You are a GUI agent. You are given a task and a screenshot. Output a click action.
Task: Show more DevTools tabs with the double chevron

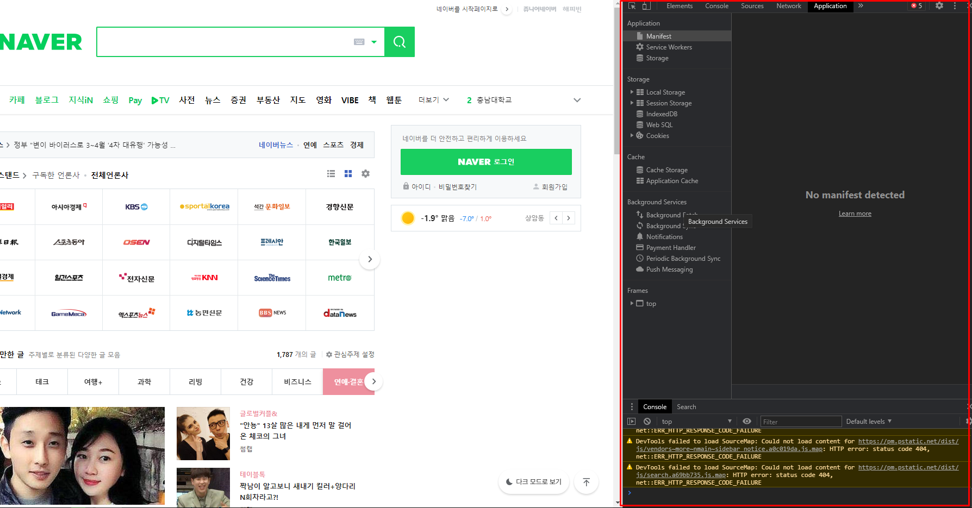861,6
